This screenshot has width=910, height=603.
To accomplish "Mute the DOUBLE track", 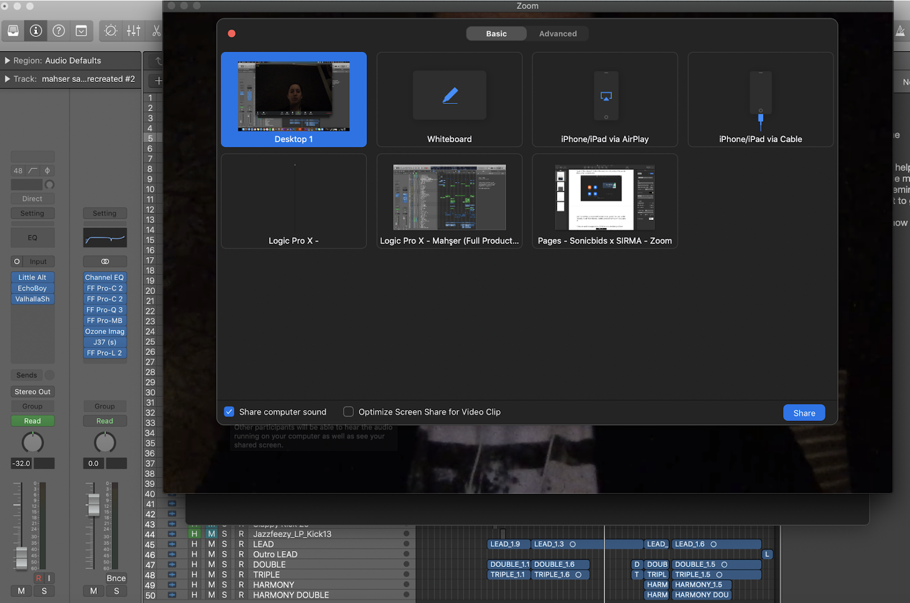I will [x=212, y=565].
